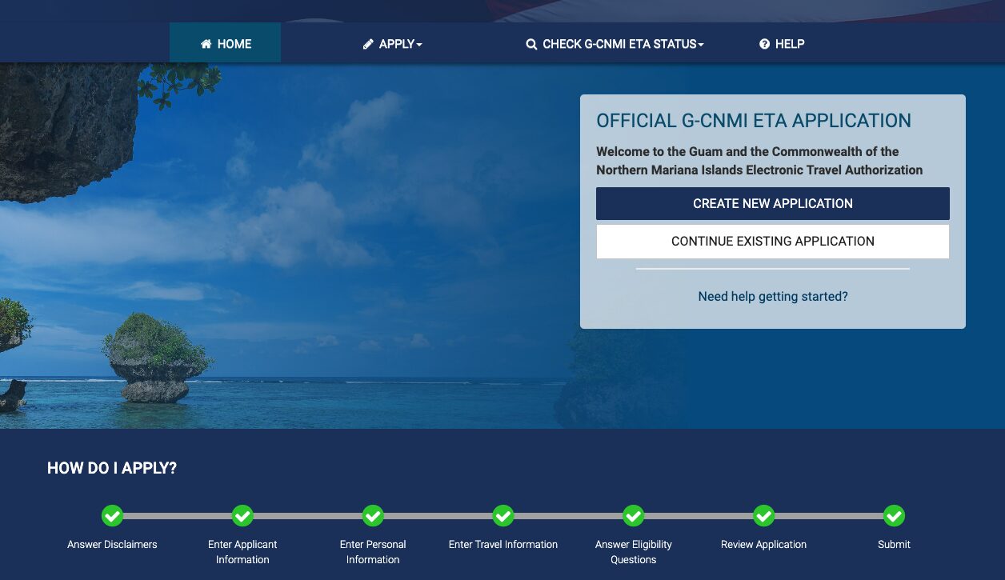Click the Review Application green checkmark
Viewport: 1005px width, 580px height.
(x=764, y=516)
